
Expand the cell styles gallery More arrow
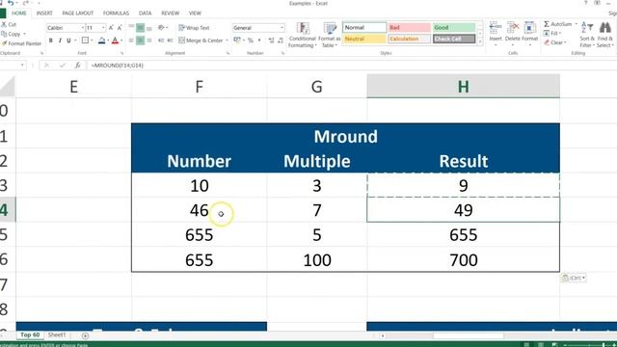pyautogui.click(x=480, y=41)
